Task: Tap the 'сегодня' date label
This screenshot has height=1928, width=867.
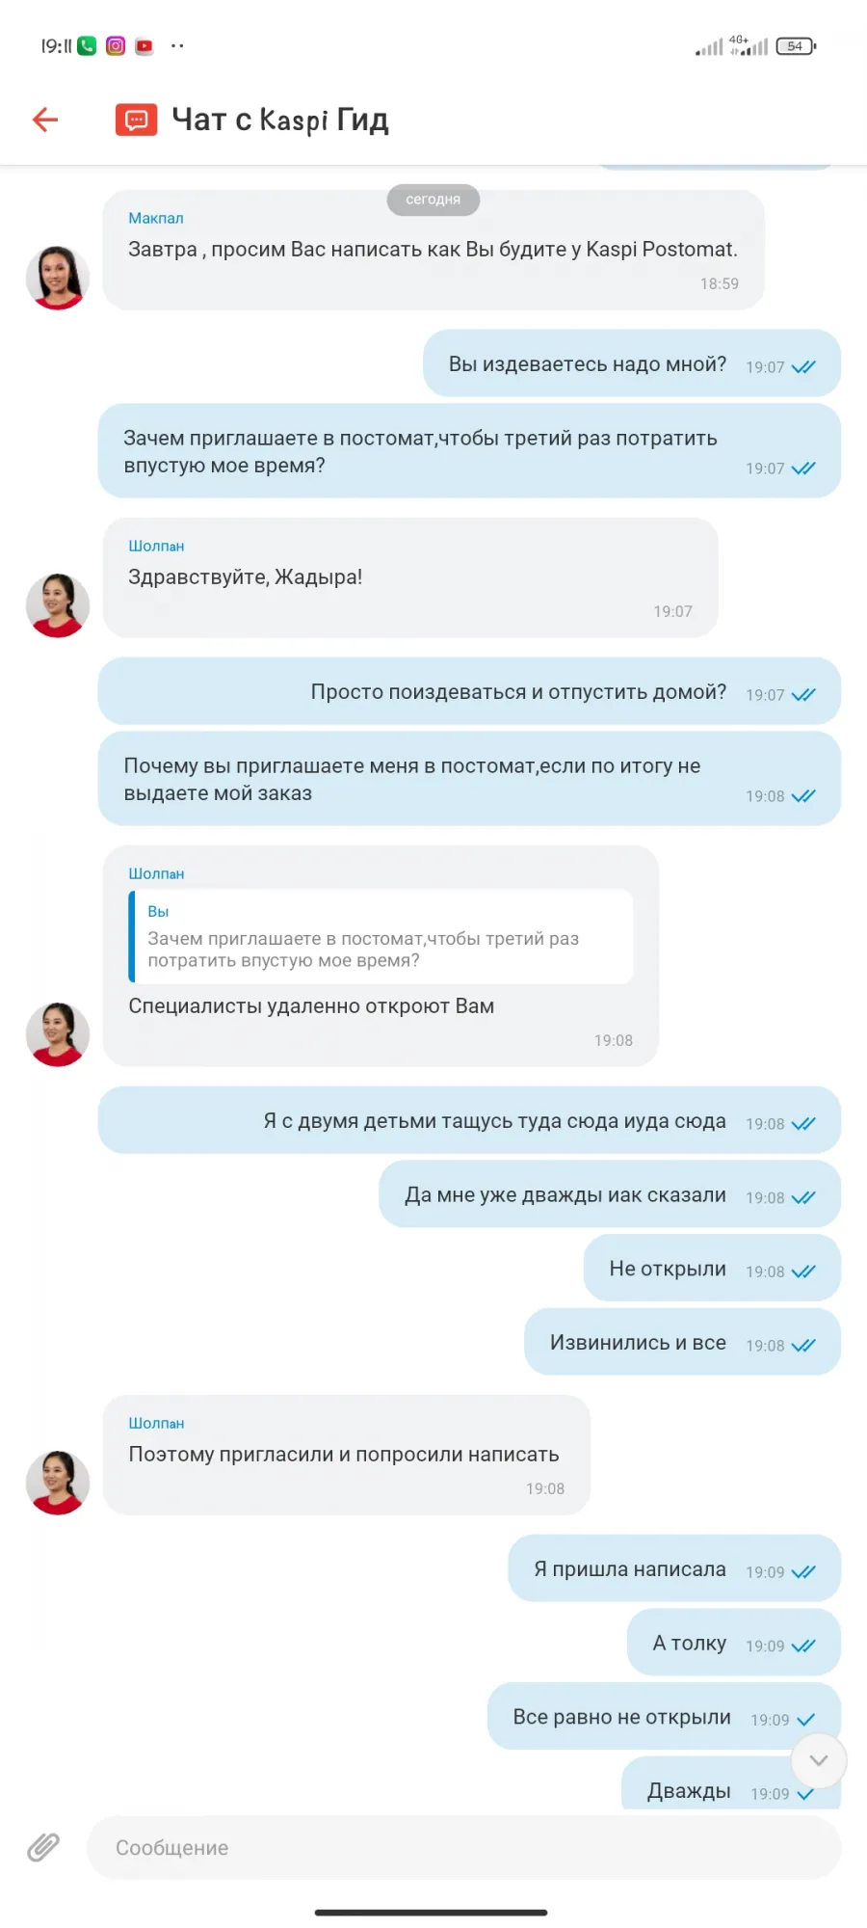Action: point(433,200)
